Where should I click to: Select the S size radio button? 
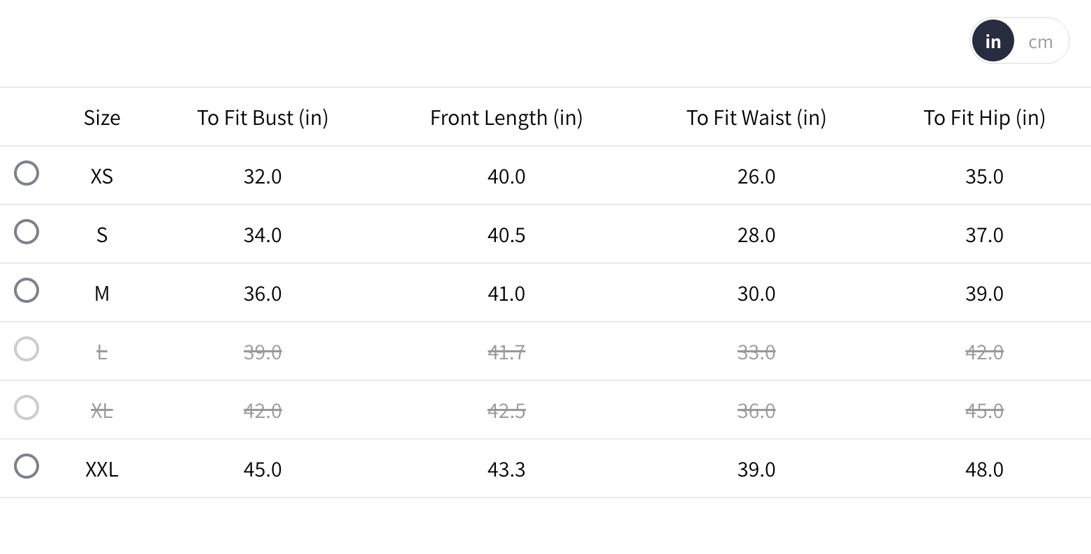tap(27, 232)
